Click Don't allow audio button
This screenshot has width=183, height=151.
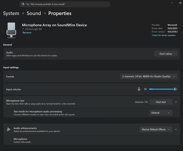coord(166,54)
